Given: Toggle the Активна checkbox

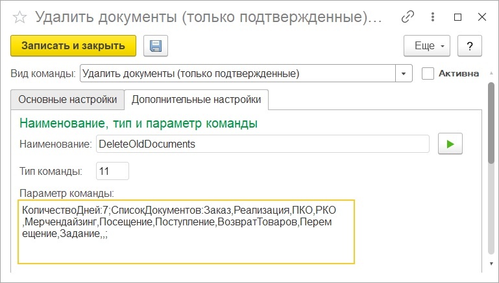Looking at the screenshot, I should point(428,73).
